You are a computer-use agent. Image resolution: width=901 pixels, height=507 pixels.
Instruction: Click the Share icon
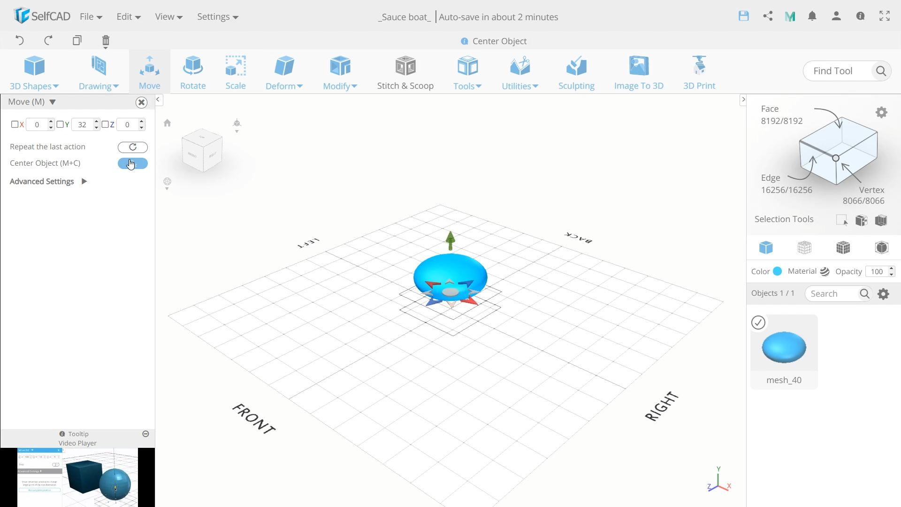pyautogui.click(x=768, y=16)
